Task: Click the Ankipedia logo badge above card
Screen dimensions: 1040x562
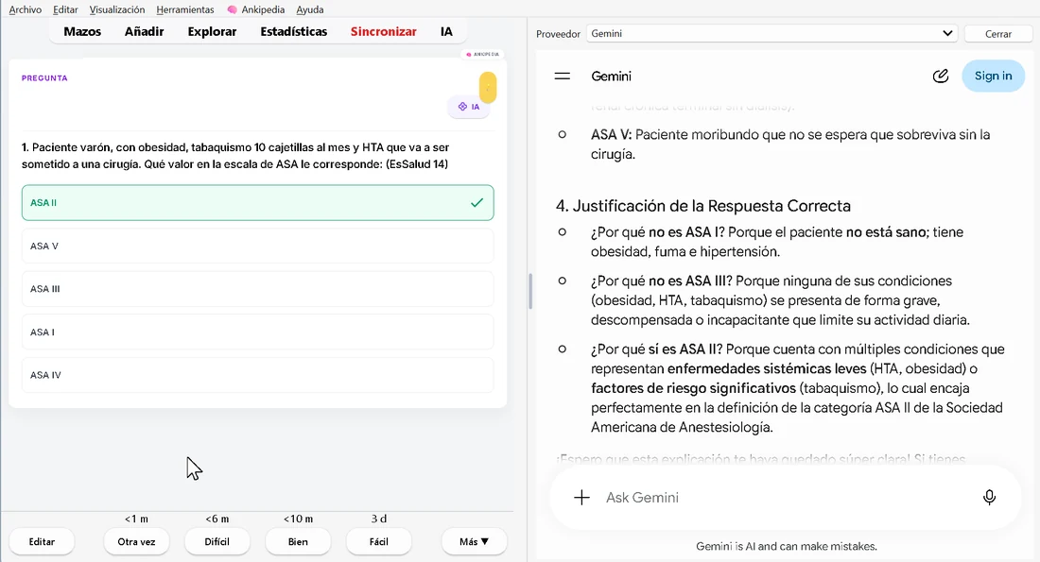Action: coord(482,55)
